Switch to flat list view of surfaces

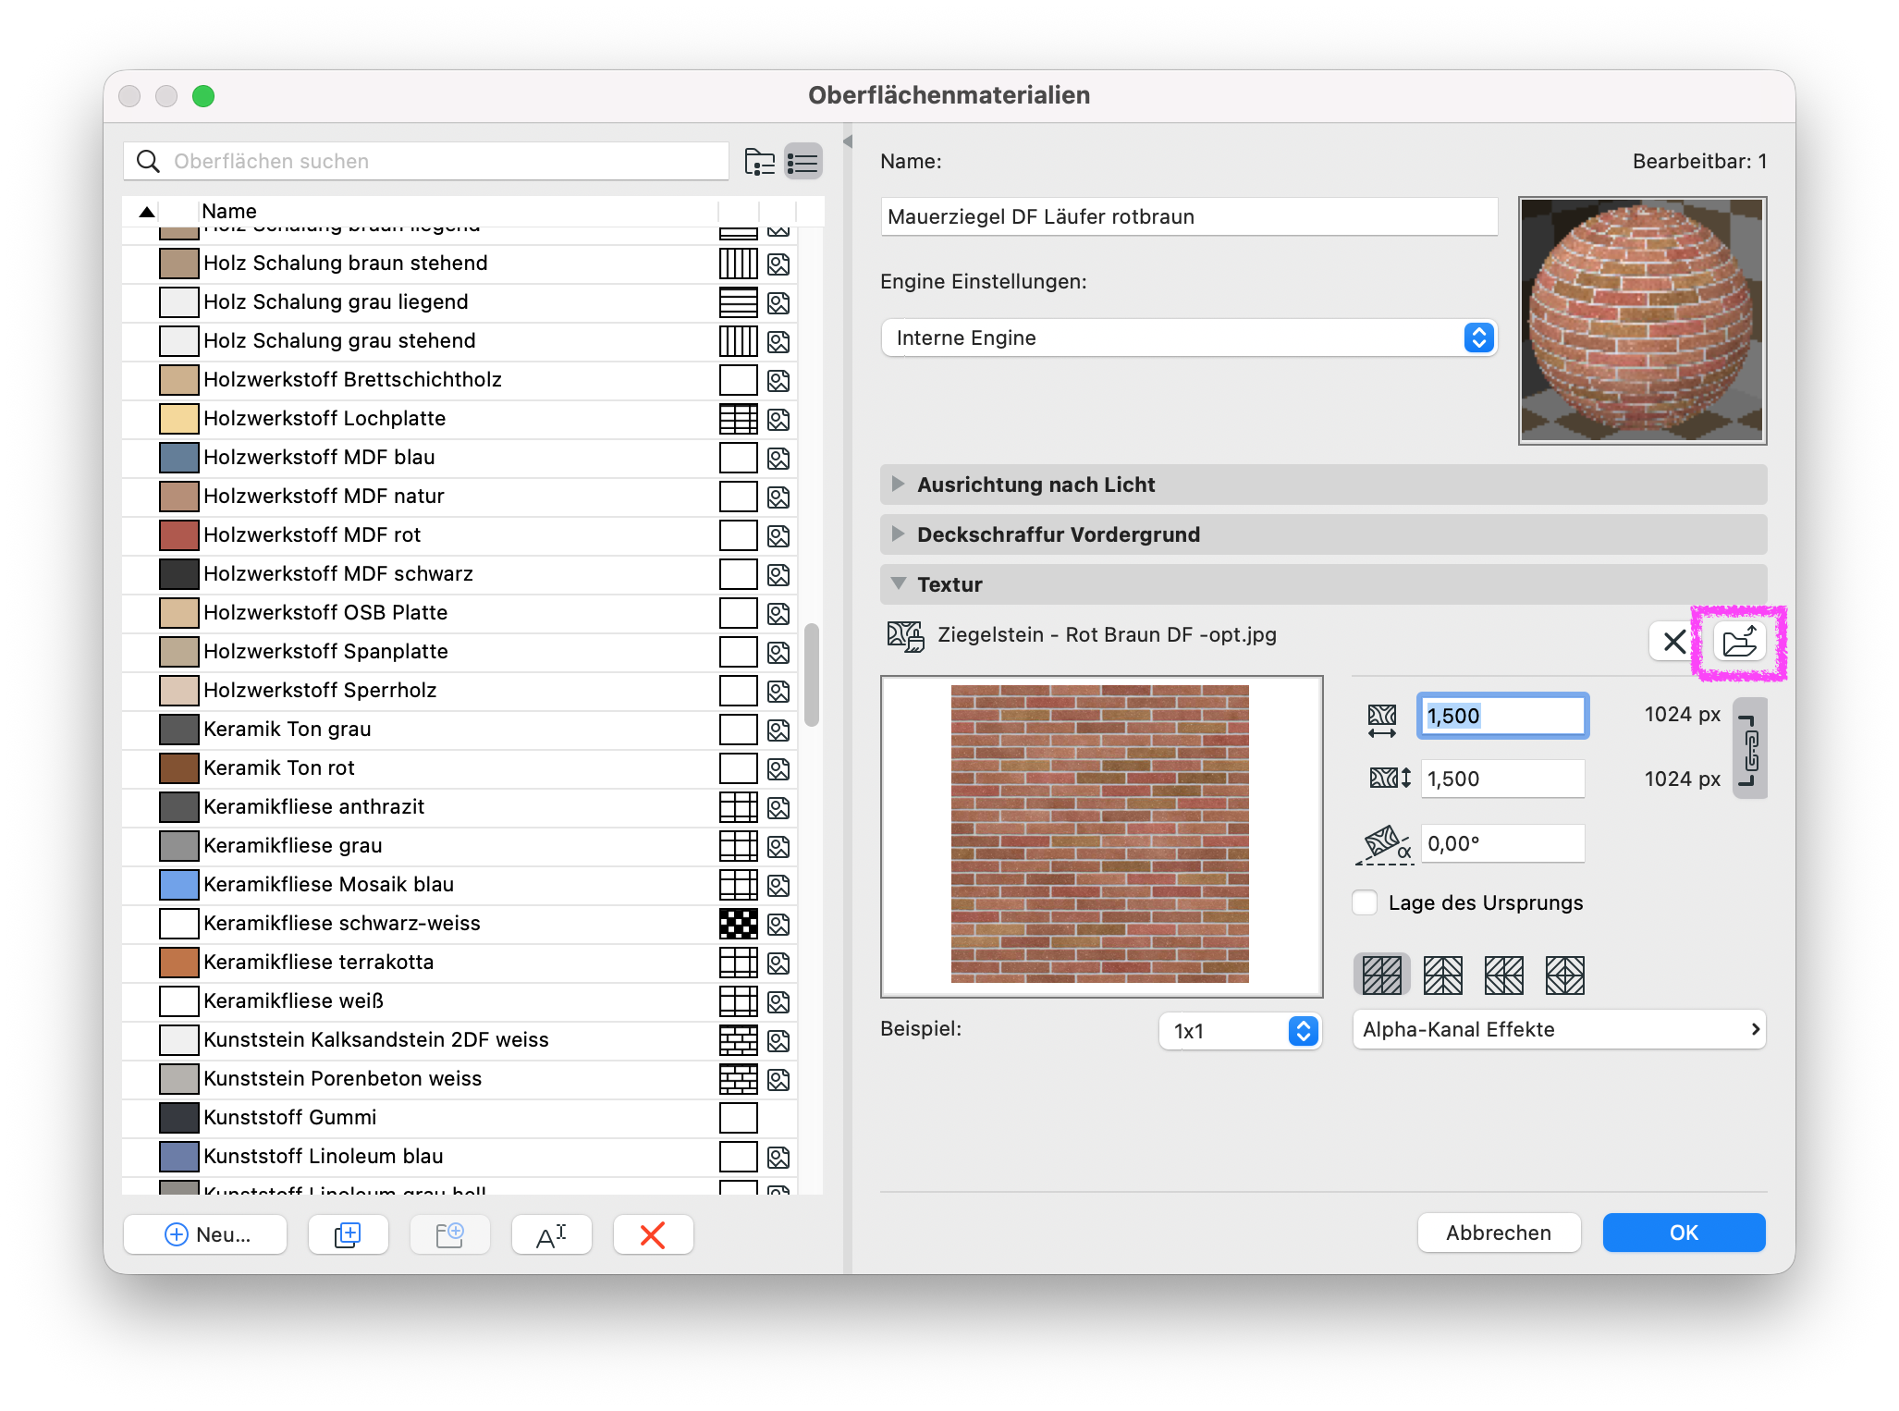[x=803, y=162]
